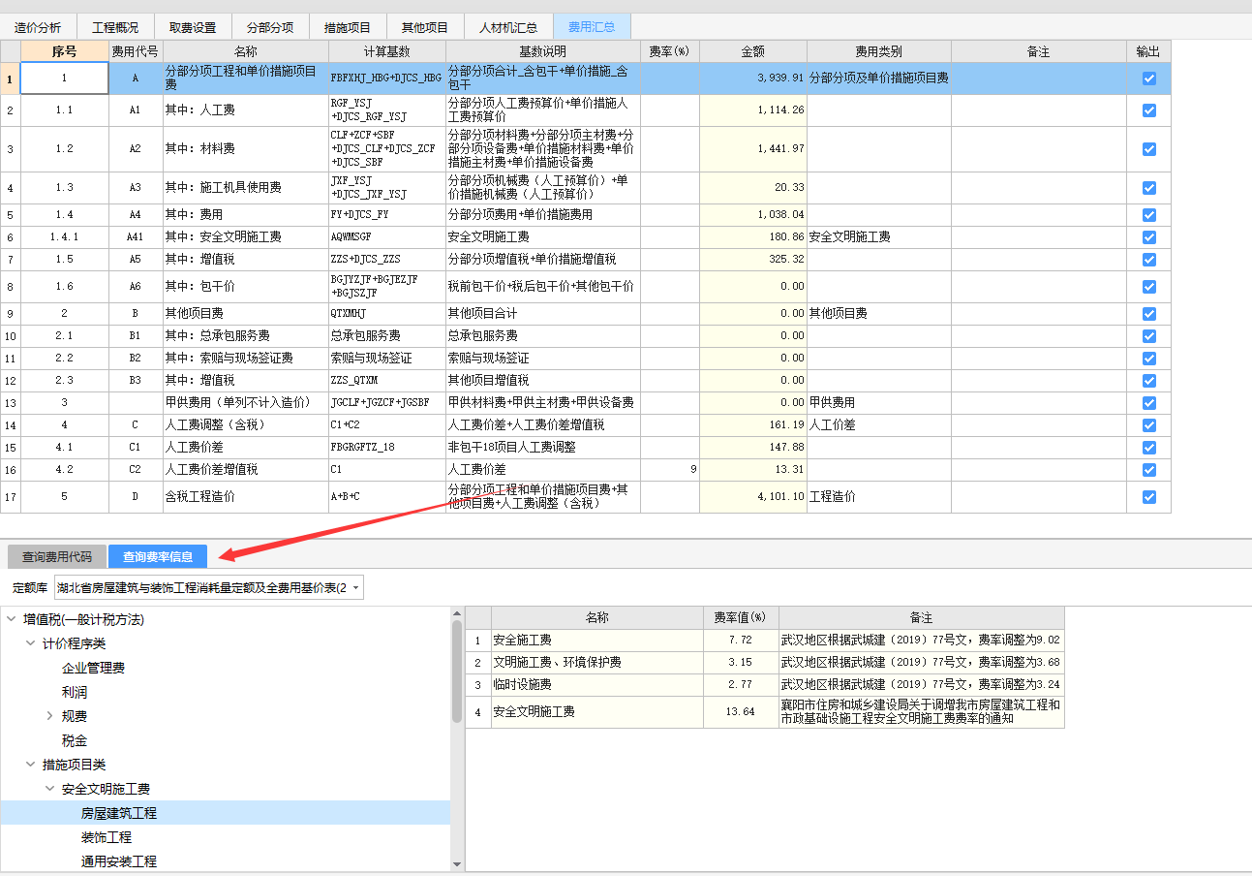Select 通用安装工程 in the tree
Screen dimensions: 1252x876
(x=118, y=861)
